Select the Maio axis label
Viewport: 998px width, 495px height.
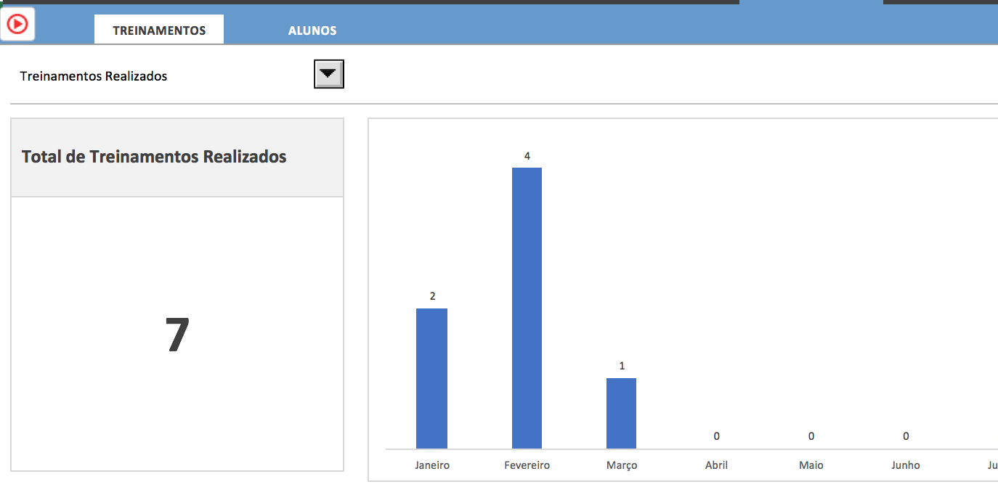[x=811, y=465]
